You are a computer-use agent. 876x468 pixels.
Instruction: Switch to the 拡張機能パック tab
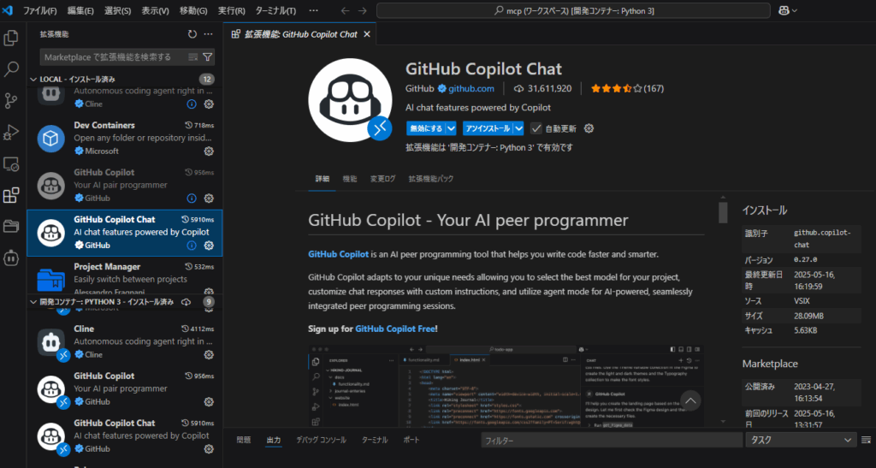coord(431,179)
